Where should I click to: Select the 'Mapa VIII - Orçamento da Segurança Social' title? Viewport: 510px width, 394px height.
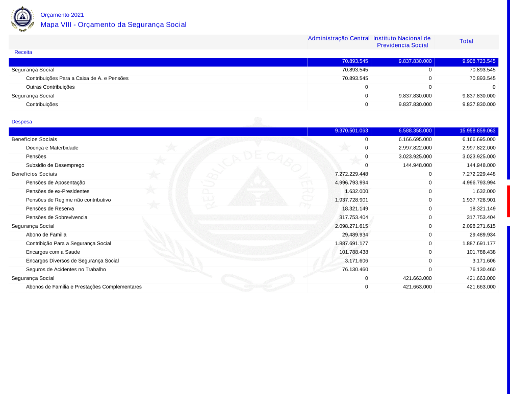pyautogui.click(x=113, y=24)
